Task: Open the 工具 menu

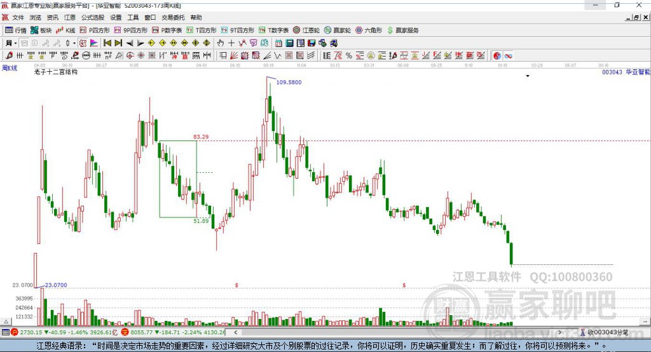Action: [x=133, y=17]
